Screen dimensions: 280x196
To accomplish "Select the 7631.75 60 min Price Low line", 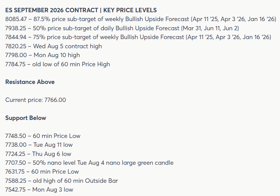I will click(42, 172).
